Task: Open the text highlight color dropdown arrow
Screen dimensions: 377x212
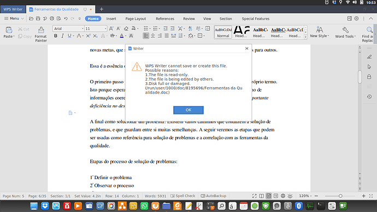Action: point(116,36)
